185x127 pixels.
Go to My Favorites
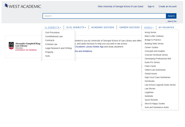pos(166,28)
